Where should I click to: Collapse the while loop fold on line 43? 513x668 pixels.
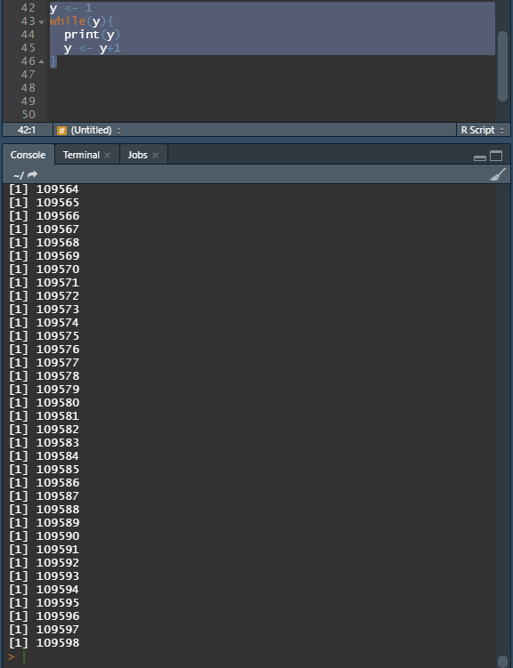(41, 21)
